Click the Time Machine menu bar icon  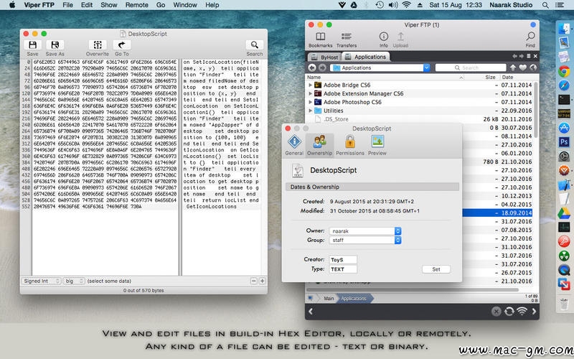pyautogui.click(x=380, y=5)
